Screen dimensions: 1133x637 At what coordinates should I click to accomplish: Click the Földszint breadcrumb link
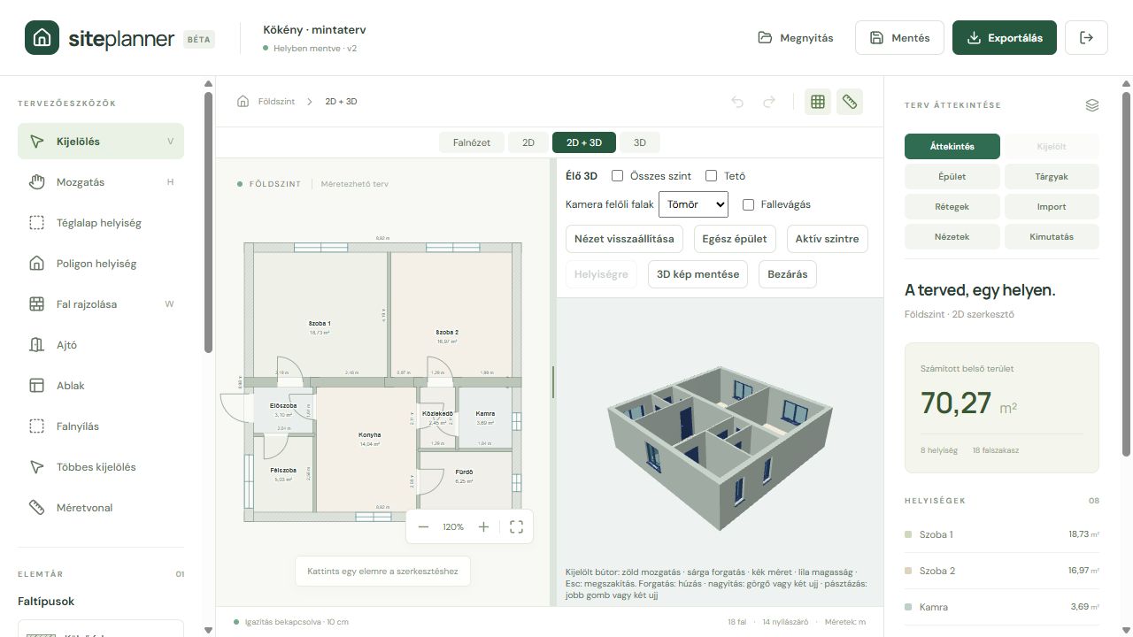[276, 102]
